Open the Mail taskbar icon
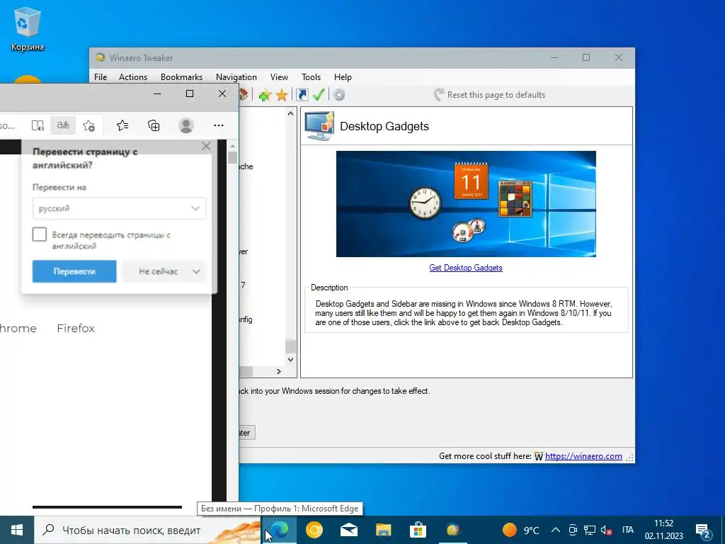The width and height of the screenshot is (725, 544). (x=348, y=530)
